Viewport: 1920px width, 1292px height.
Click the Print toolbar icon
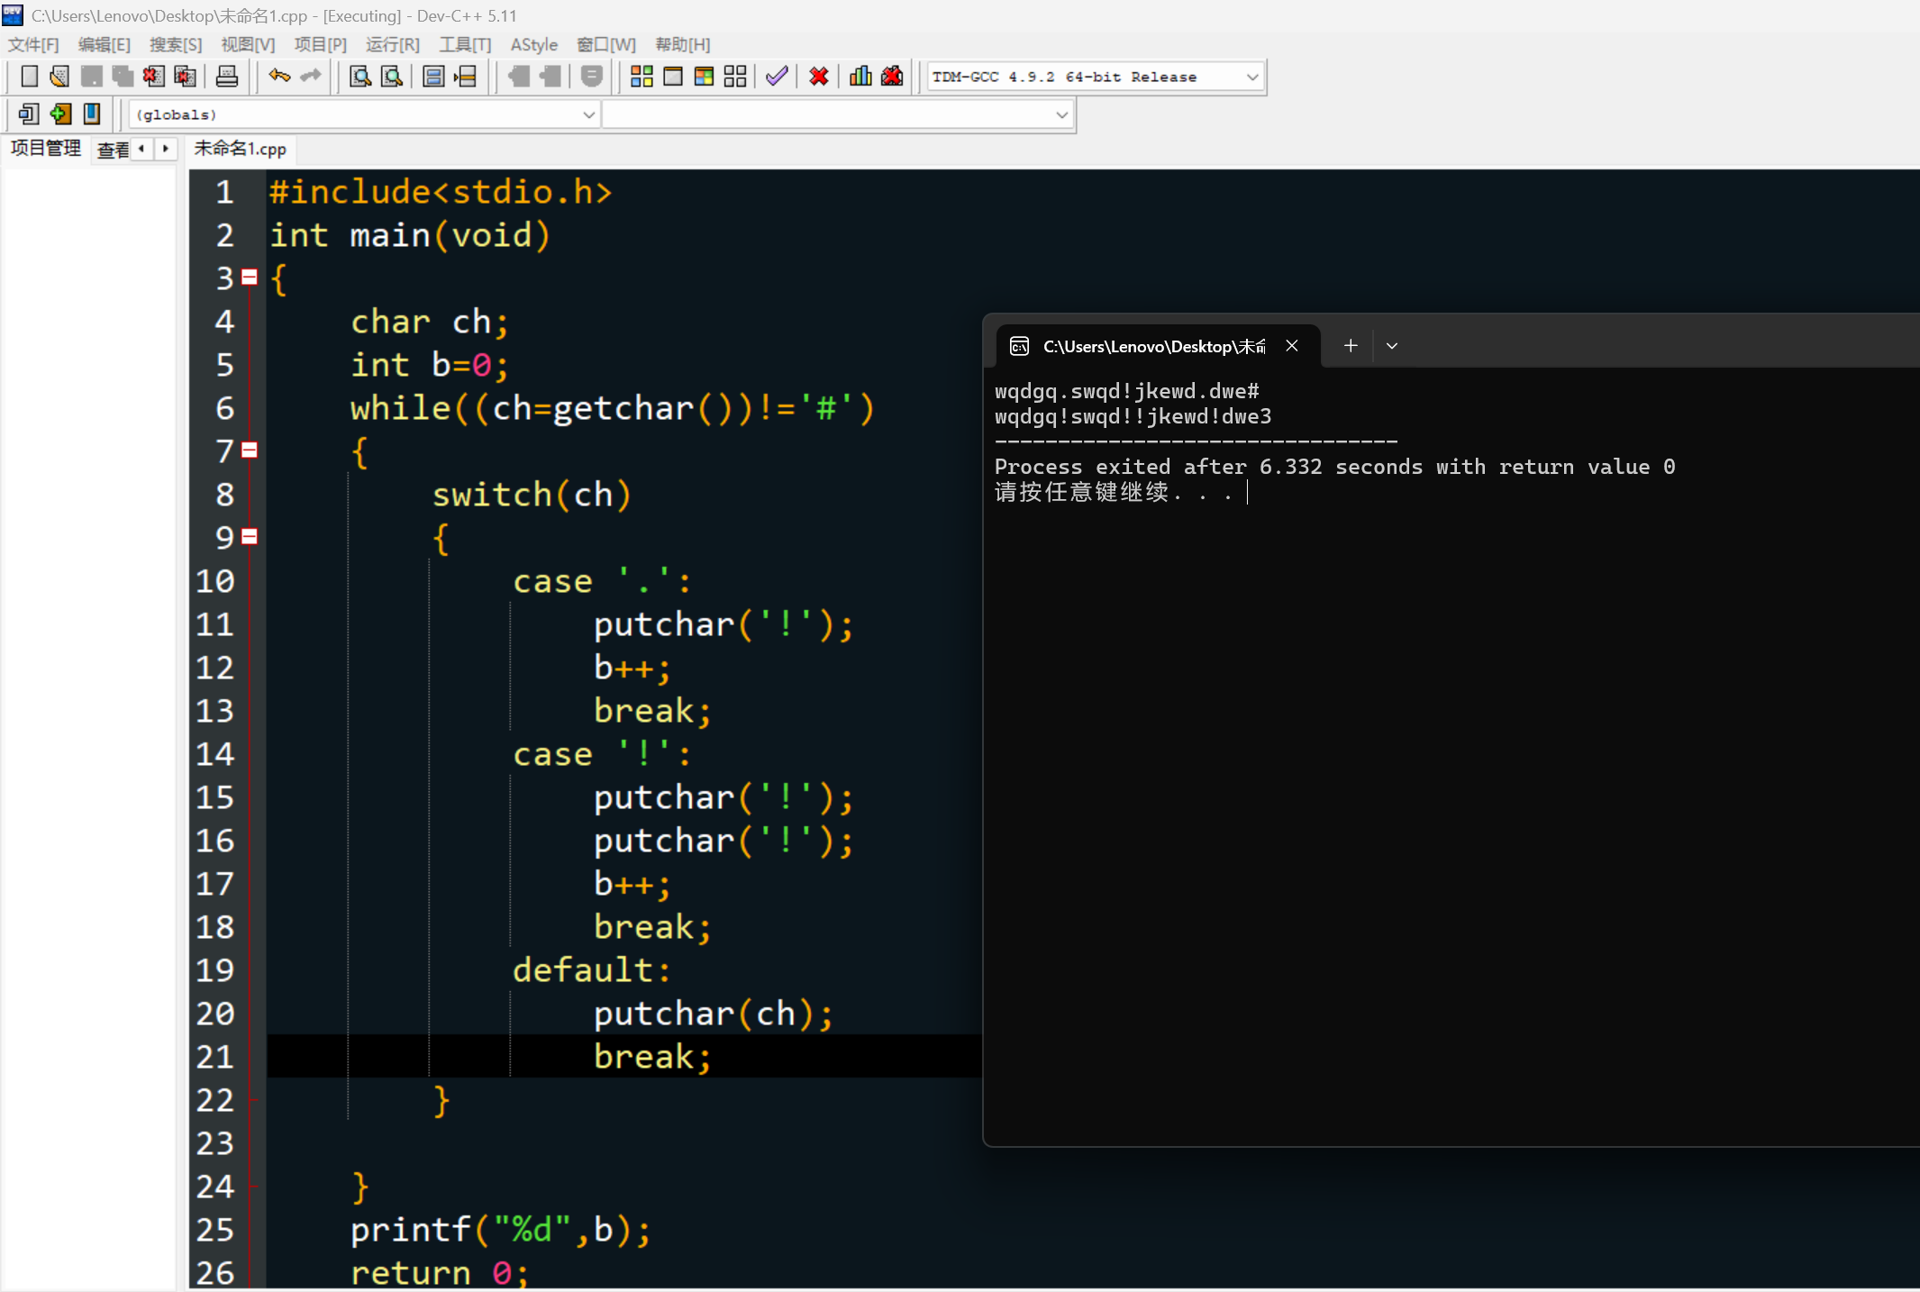pyautogui.click(x=226, y=77)
